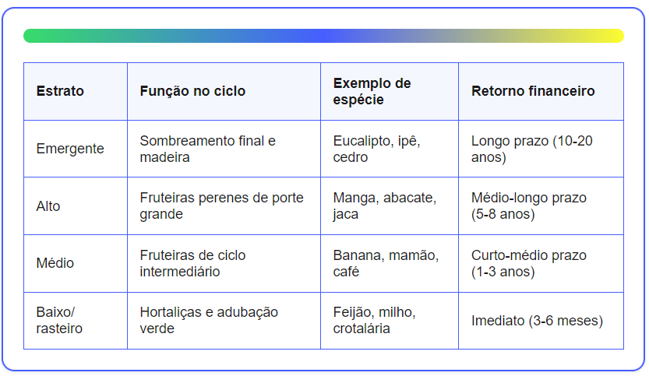The height and width of the screenshot is (376, 649).
Task: Click 'Longo prazo (10-20 anos)' cell
Action: point(541,149)
